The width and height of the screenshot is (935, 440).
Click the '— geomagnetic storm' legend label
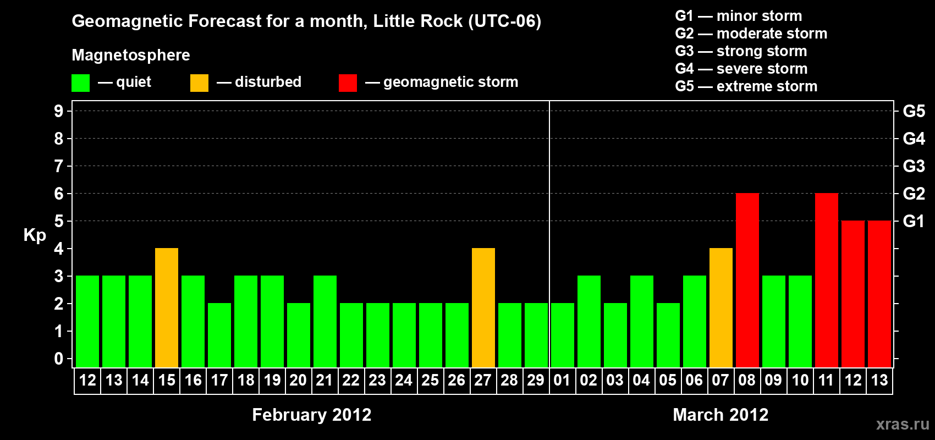[x=442, y=82]
